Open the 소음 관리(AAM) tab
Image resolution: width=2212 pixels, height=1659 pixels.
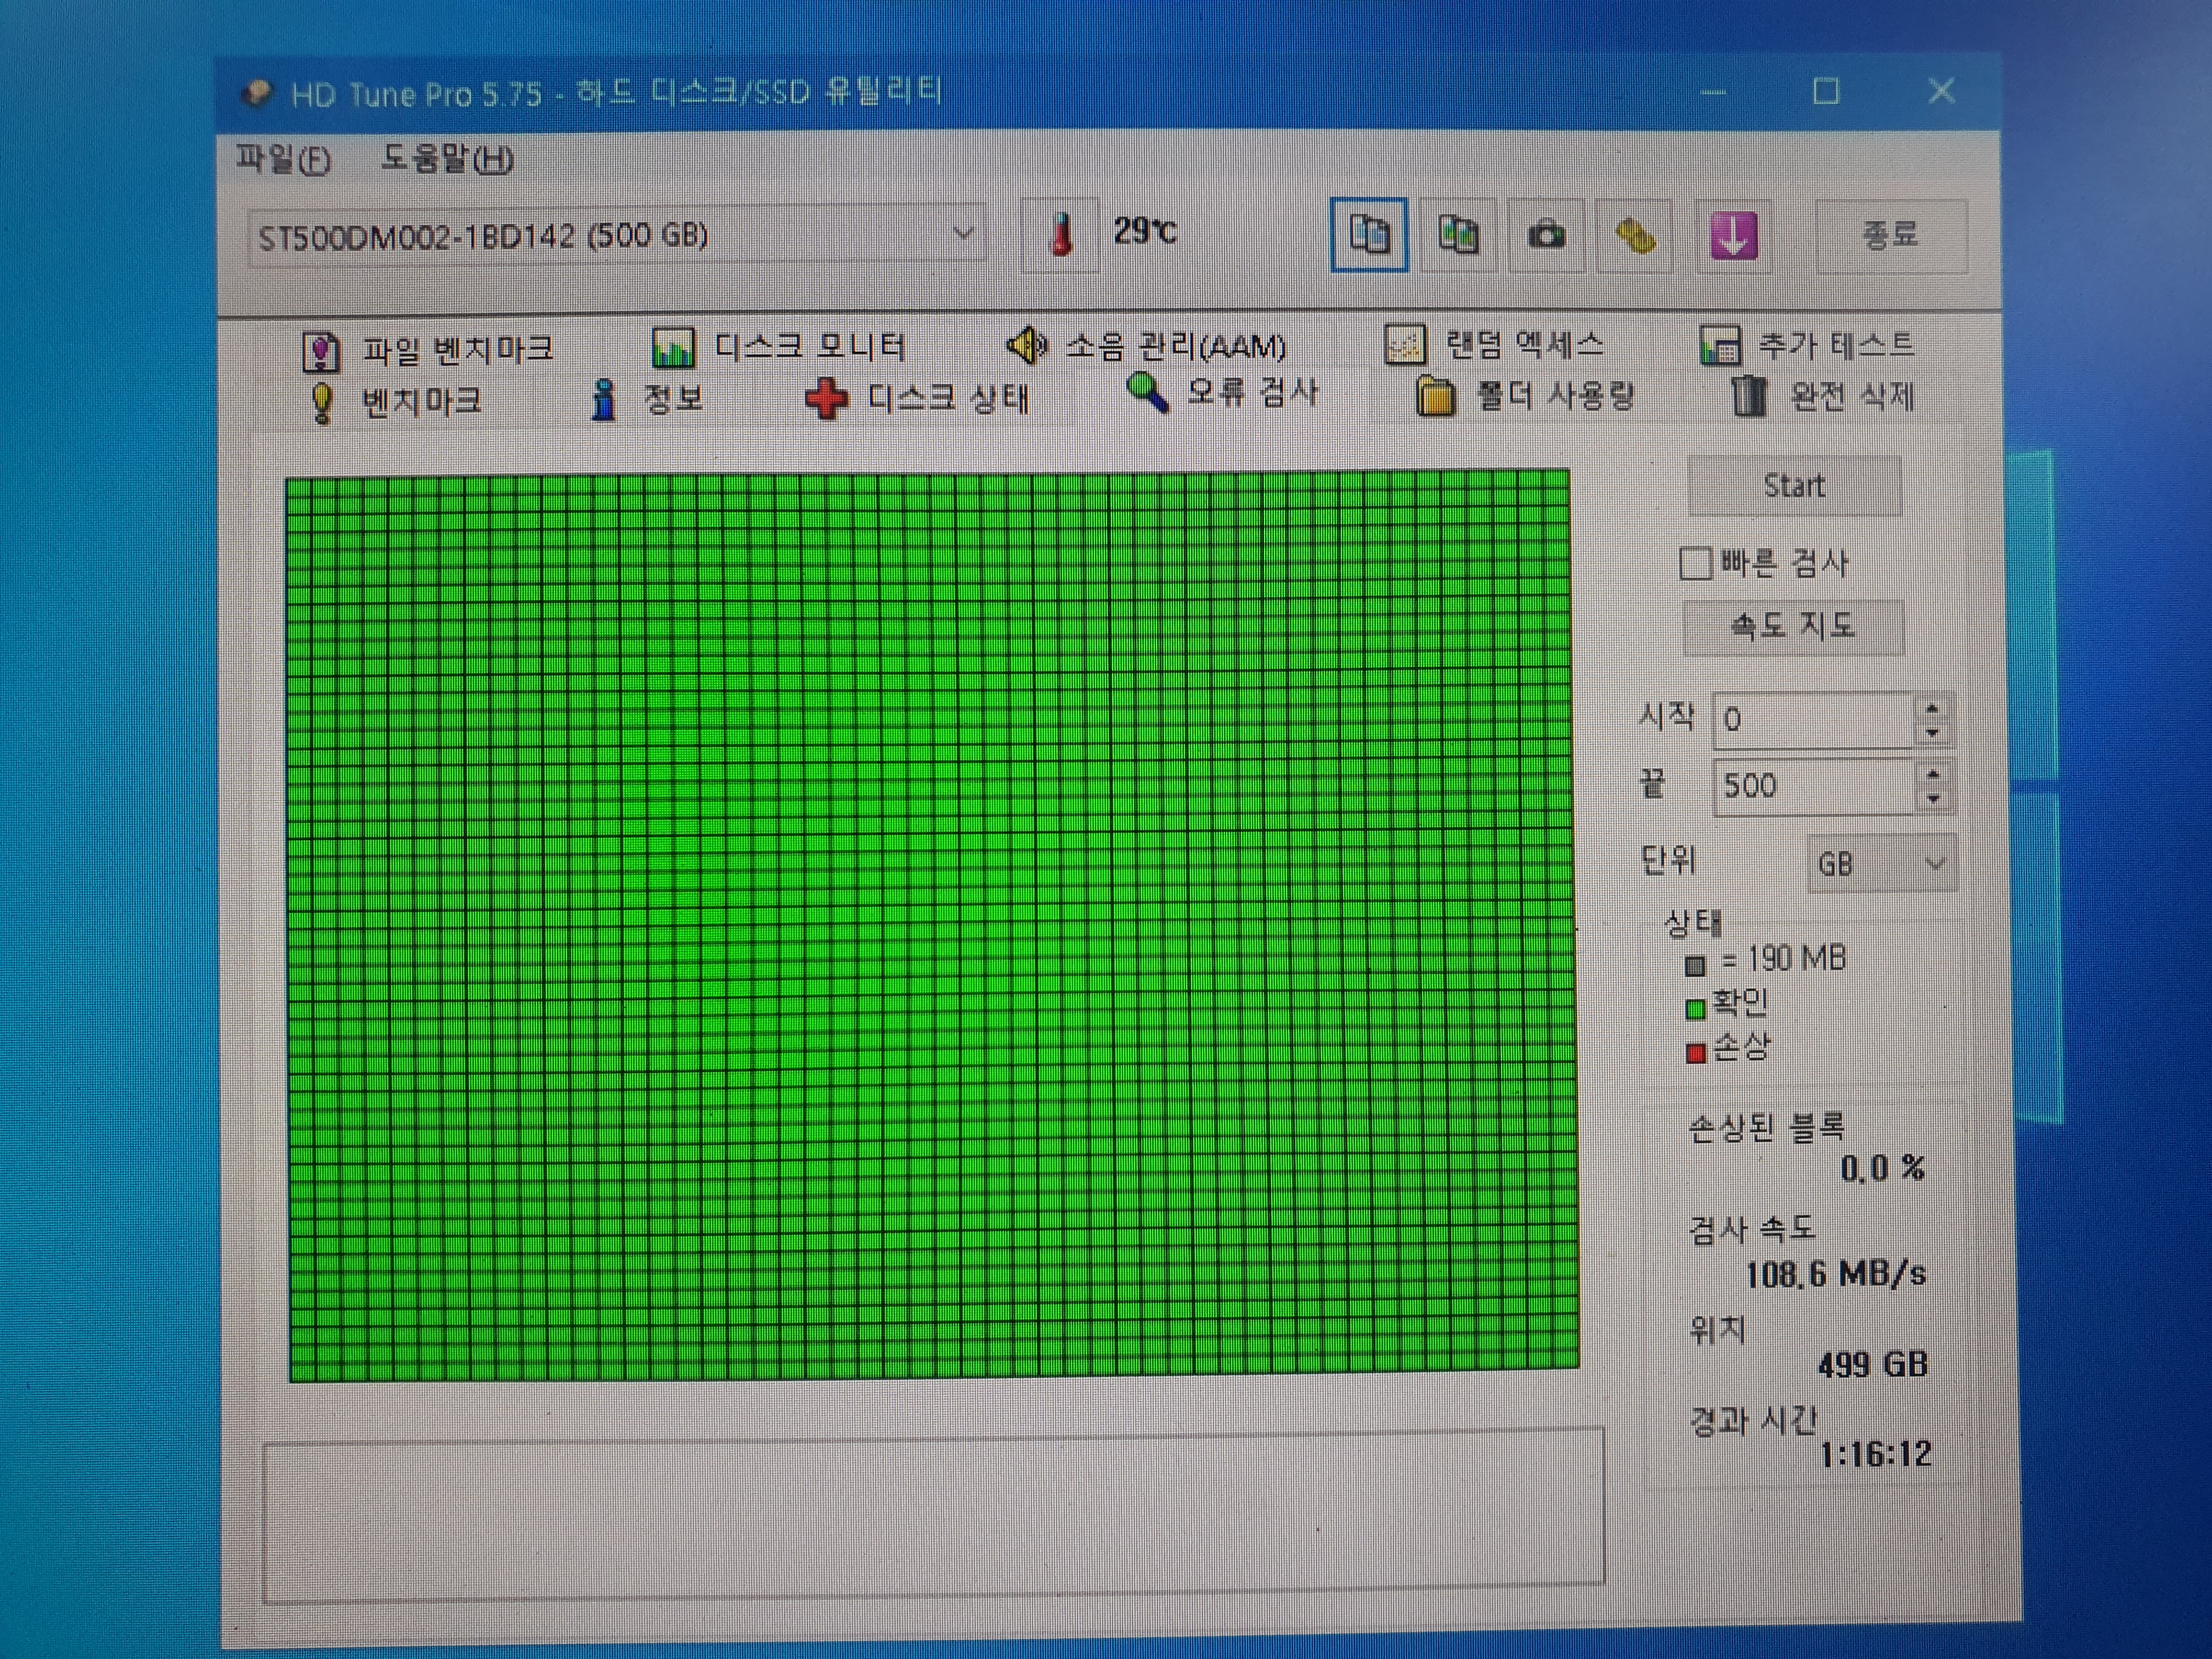point(1146,346)
